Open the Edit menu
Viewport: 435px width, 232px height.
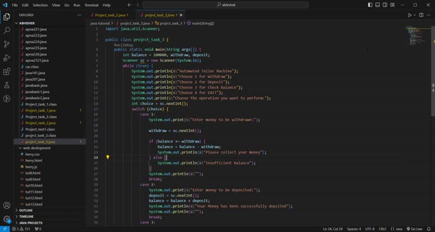point(25,5)
